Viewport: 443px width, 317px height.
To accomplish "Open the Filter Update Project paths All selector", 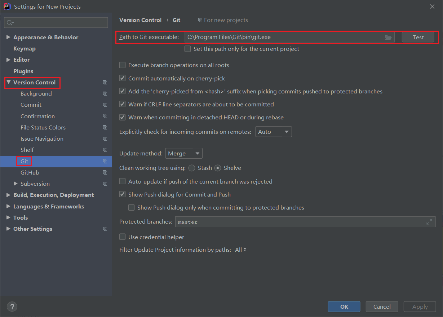I will (x=240, y=250).
